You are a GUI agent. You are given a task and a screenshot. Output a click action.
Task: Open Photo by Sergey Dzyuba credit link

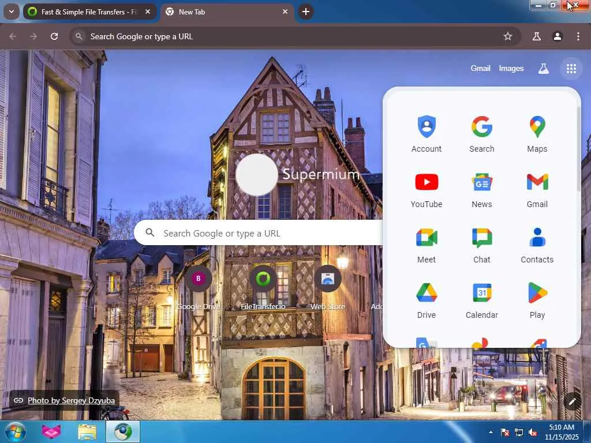coord(71,400)
